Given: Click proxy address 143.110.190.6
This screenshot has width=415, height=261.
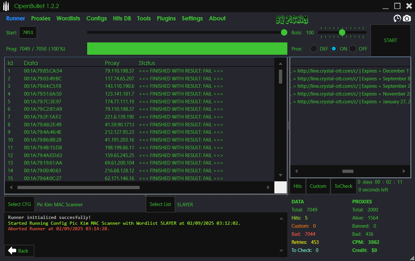Looking at the screenshot, I should click(x=120, y=86).
